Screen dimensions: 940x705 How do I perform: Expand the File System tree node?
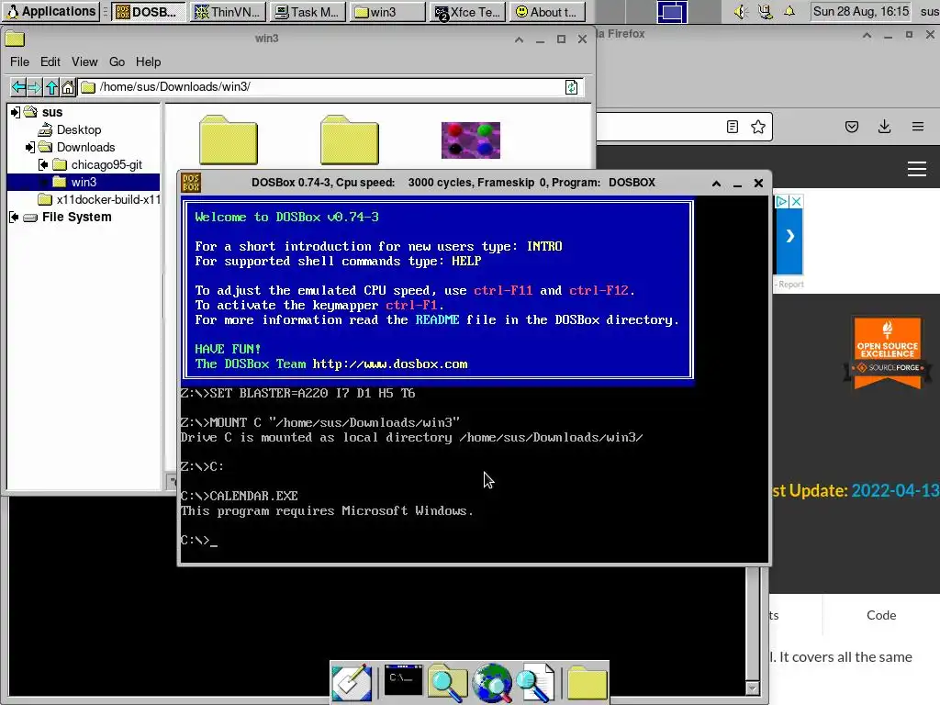(15, 217)
